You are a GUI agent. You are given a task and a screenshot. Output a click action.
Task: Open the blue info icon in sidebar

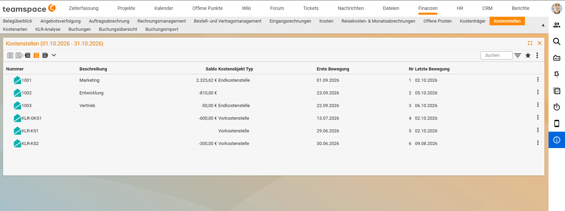pyautogui.click(x=557, y=140)
